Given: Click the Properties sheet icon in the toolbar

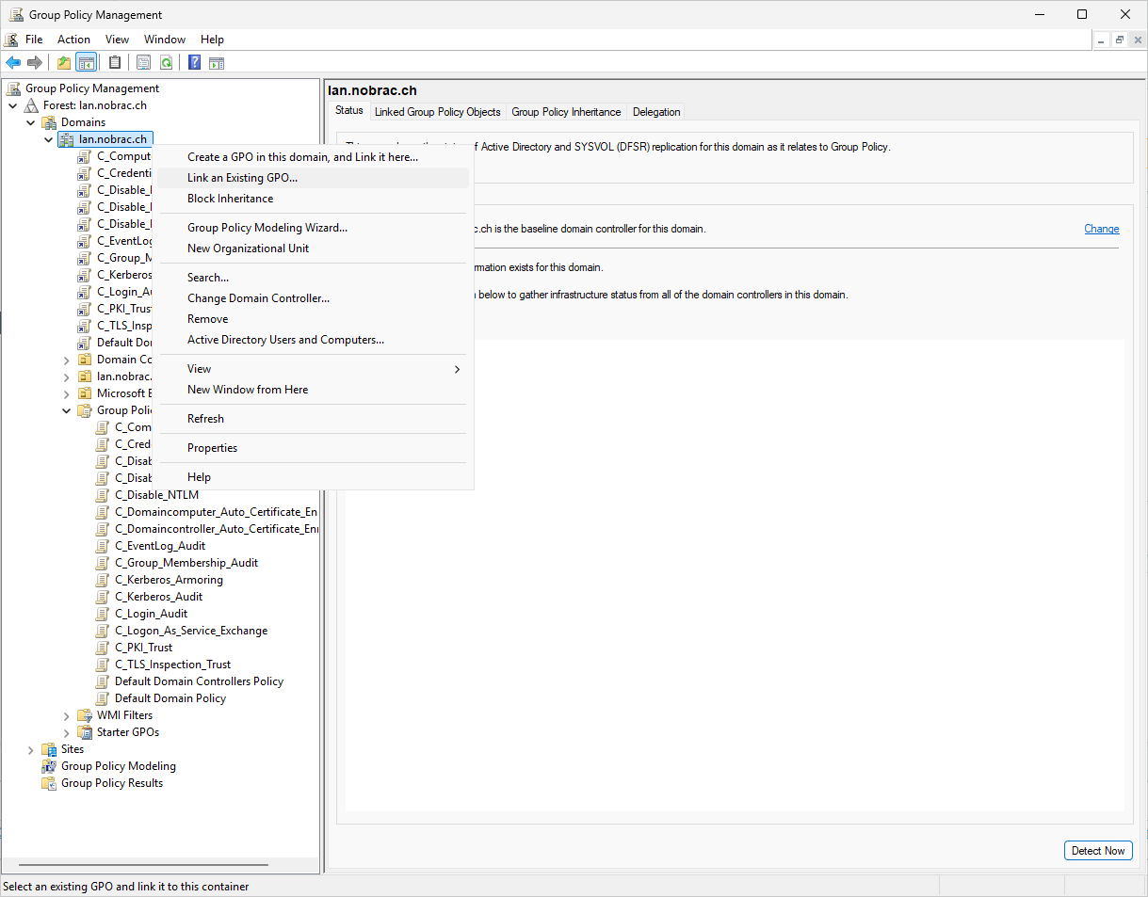Looking at the screenshot, I should pos(144,63).
